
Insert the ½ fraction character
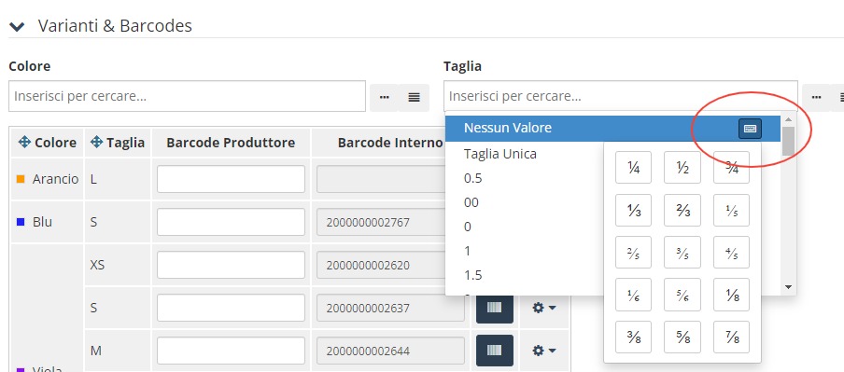tap(682, 167)
